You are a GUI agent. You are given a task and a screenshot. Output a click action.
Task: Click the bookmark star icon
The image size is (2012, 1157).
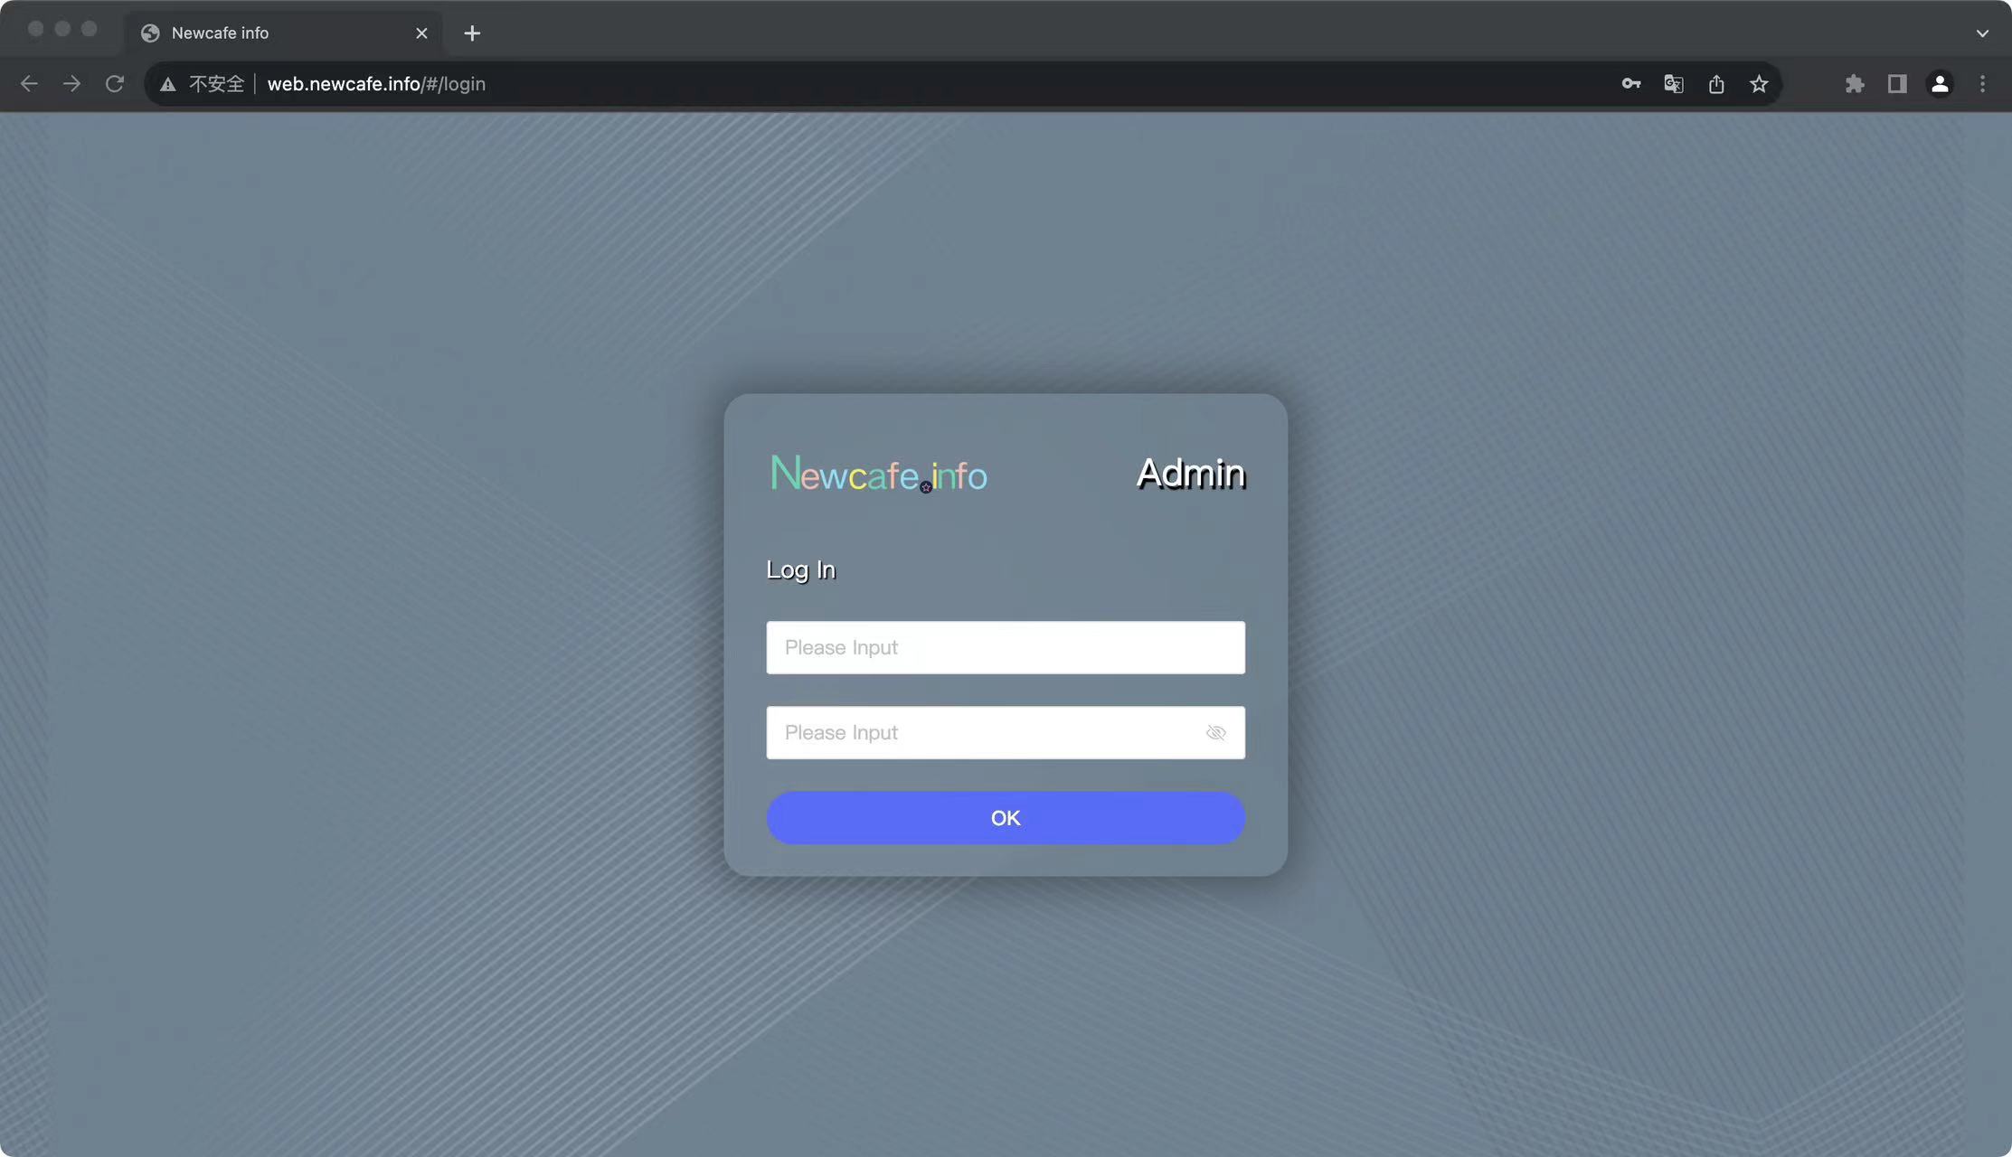(1759, 83)
